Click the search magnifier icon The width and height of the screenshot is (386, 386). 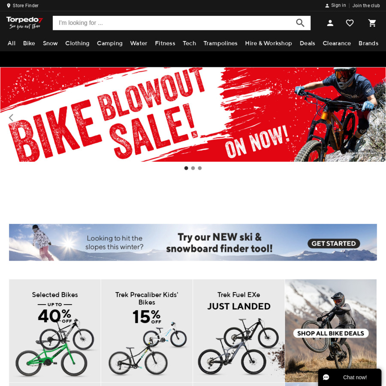pos(300,23)
